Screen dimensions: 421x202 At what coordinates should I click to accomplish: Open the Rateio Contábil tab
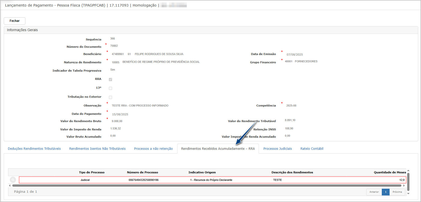312,149
